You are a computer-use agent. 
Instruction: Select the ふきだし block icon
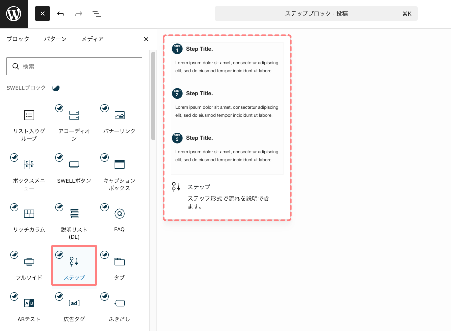click(x=119, y=303)
